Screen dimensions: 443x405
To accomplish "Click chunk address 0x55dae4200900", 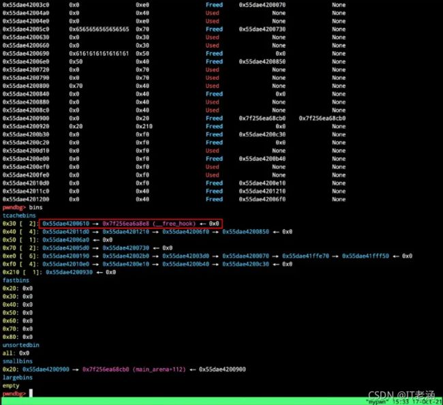I will pyautogui.click(x=26, y=118).
